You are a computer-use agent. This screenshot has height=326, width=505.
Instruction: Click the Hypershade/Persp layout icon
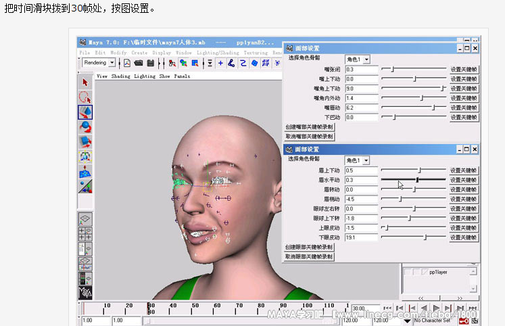(85, 279)
